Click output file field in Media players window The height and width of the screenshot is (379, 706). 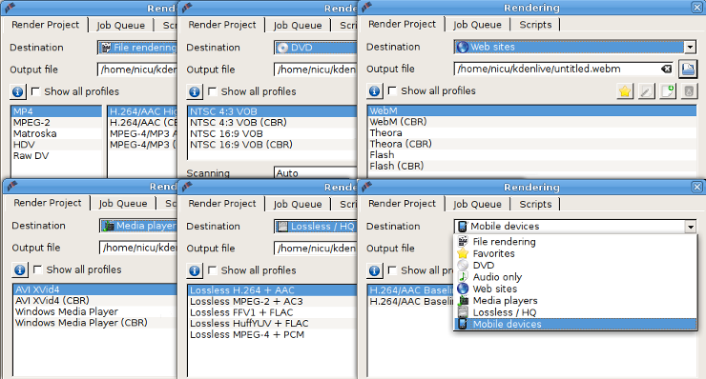[138, 248]
